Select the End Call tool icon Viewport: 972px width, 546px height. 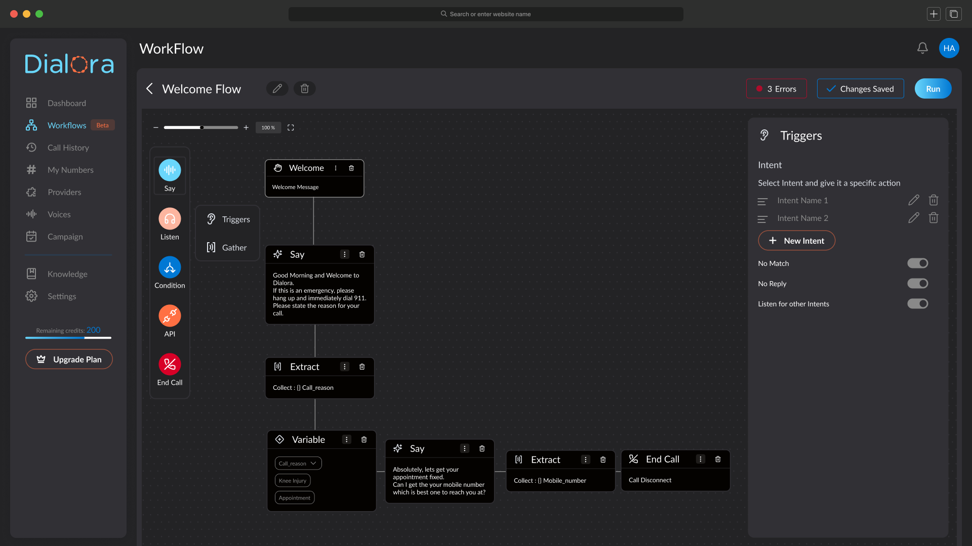point(170,365)
